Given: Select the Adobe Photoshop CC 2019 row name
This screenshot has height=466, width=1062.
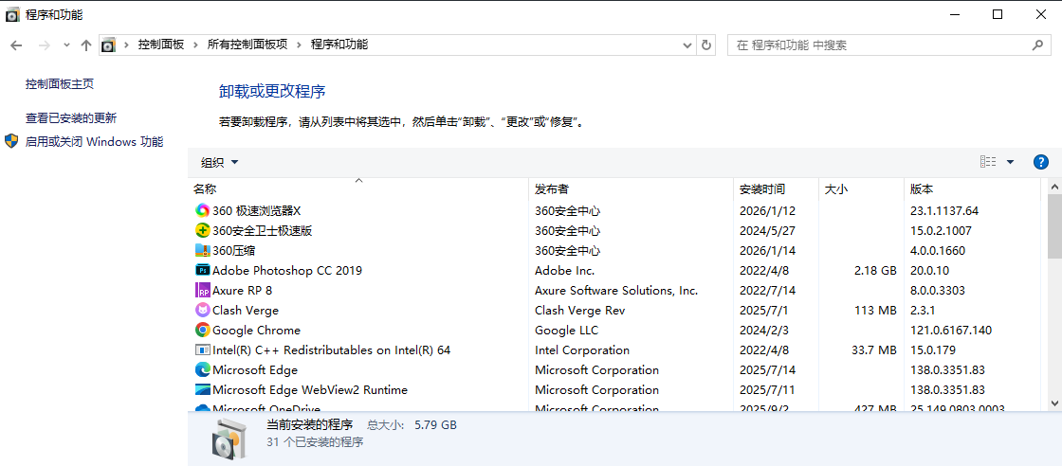Looking at the screenshot, I should pos(287,271).
